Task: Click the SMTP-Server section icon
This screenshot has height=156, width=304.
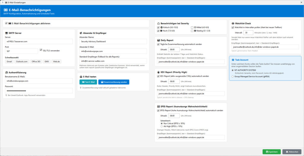Action: point(7,33)
